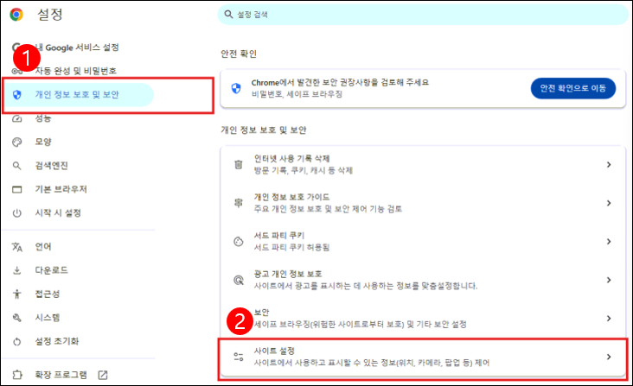This screenshot has width=633, height=386.
Task: Click the trash icon for browsing data
Action: [x=239, y=164]
